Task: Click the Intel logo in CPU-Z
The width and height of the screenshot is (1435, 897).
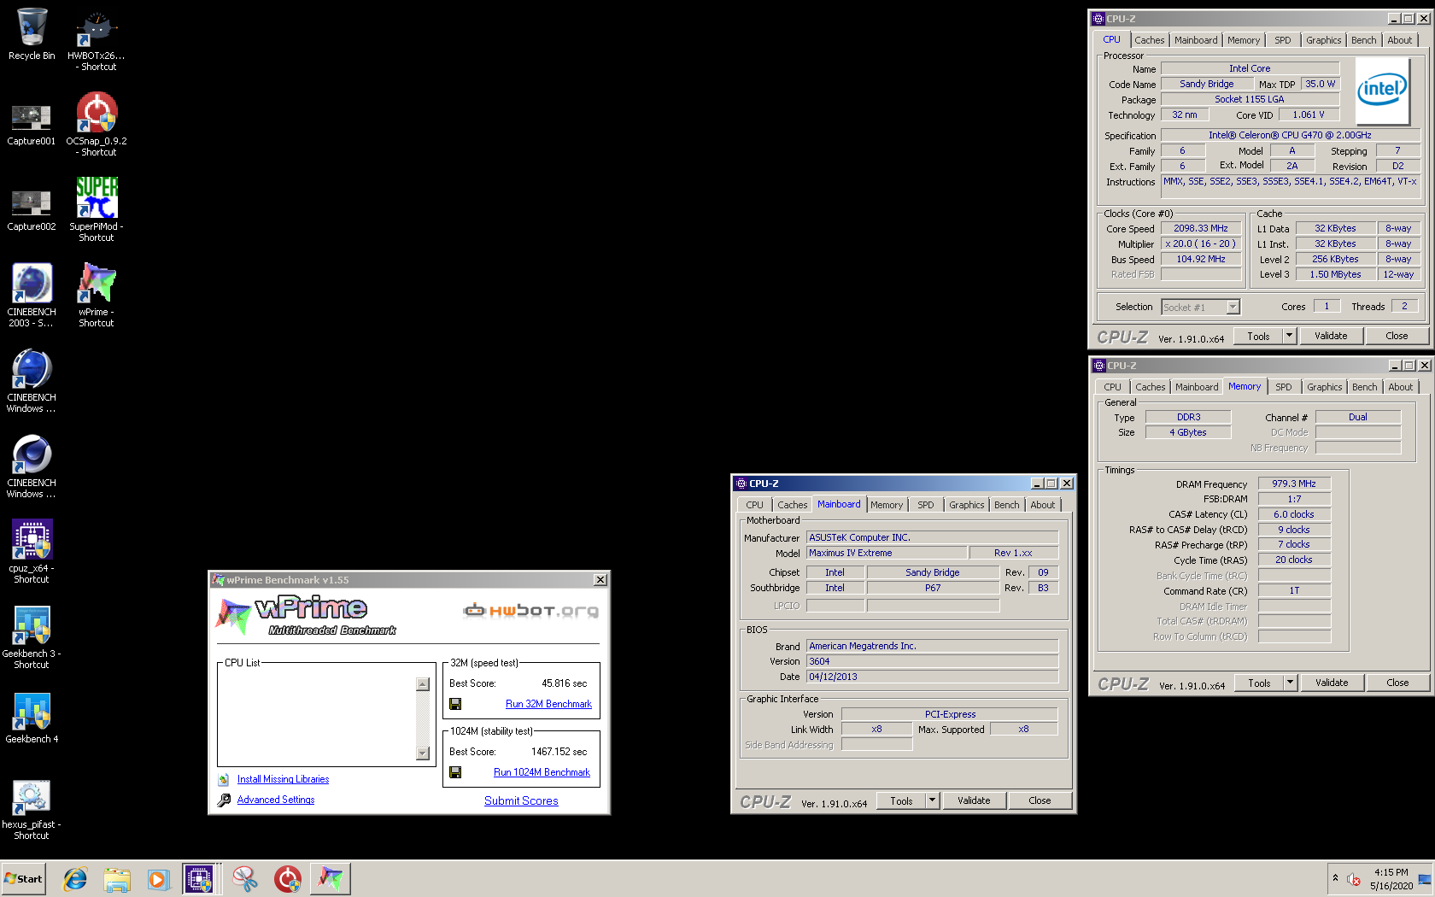Action: tap(1382, 90)
